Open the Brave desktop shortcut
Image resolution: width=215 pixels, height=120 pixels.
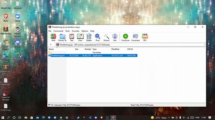6,18
